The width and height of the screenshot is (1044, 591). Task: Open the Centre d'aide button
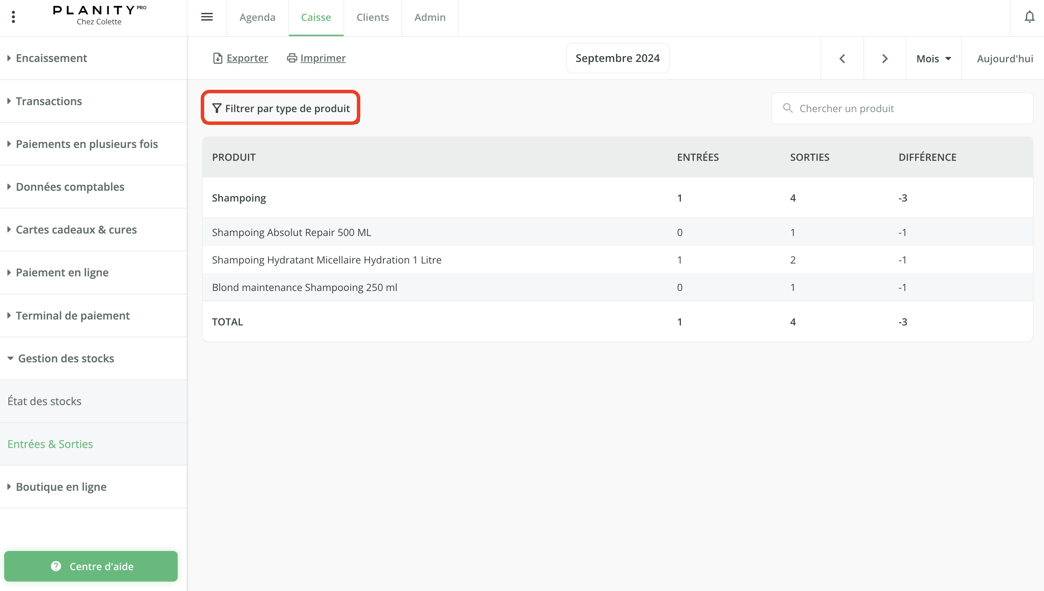pyautogui.click(x=91, y=566)
